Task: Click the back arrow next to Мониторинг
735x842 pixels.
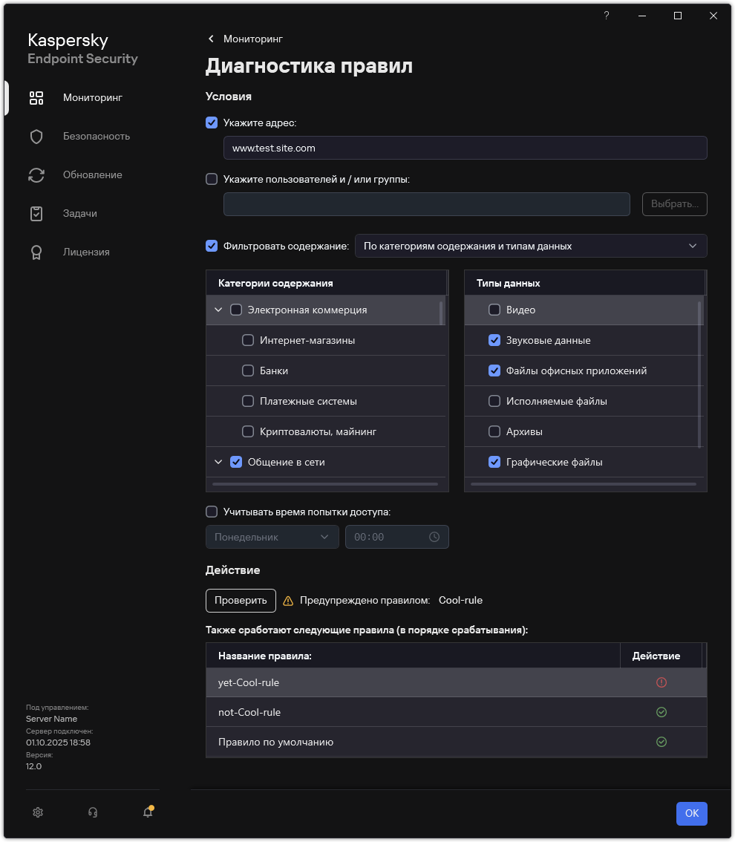Action: (212, 39)
